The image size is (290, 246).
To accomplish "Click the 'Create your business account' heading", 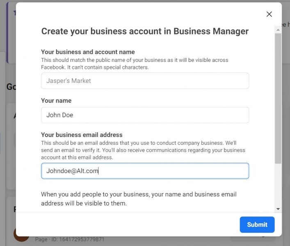I will [145, 31].
